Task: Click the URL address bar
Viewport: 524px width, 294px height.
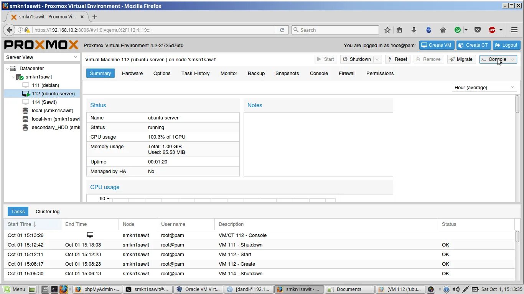Action: coord(153,30)
